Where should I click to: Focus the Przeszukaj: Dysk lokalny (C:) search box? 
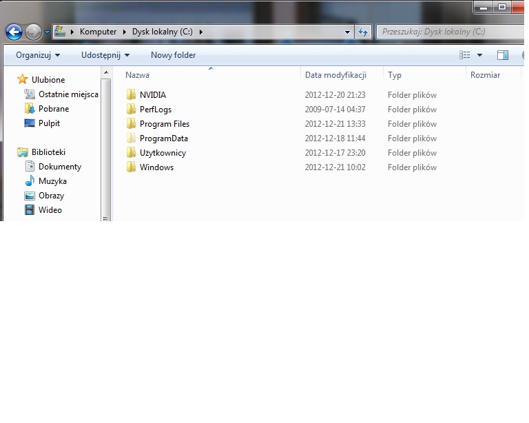click(450, 32)
